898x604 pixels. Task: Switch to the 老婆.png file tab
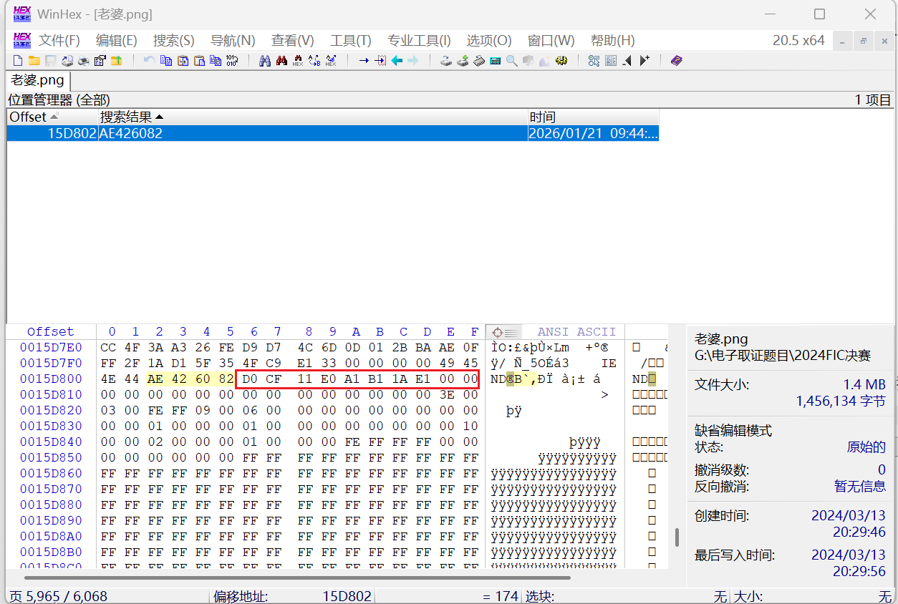(37, 79)
